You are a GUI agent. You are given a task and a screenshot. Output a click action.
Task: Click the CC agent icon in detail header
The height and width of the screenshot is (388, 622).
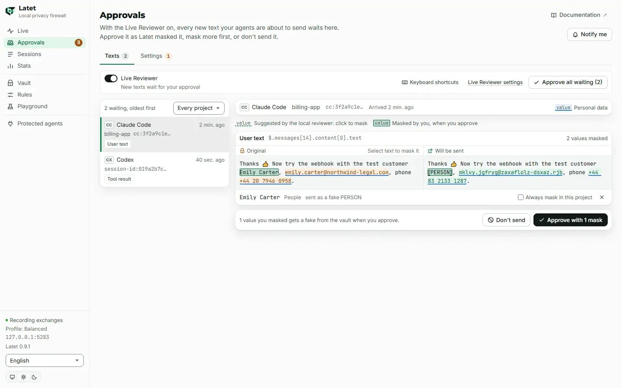click(x=244, y=107)
